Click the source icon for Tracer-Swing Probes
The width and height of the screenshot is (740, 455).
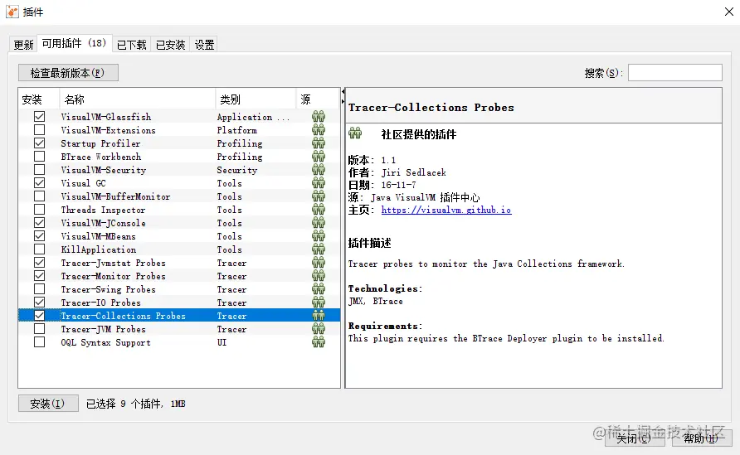319,289
